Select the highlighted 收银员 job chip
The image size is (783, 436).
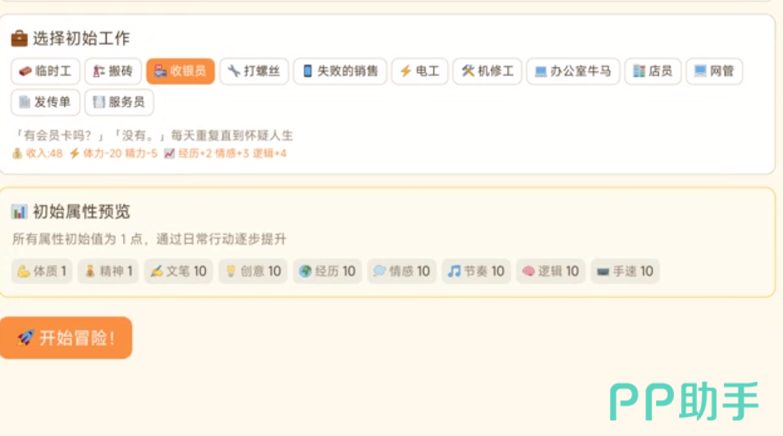180,71
